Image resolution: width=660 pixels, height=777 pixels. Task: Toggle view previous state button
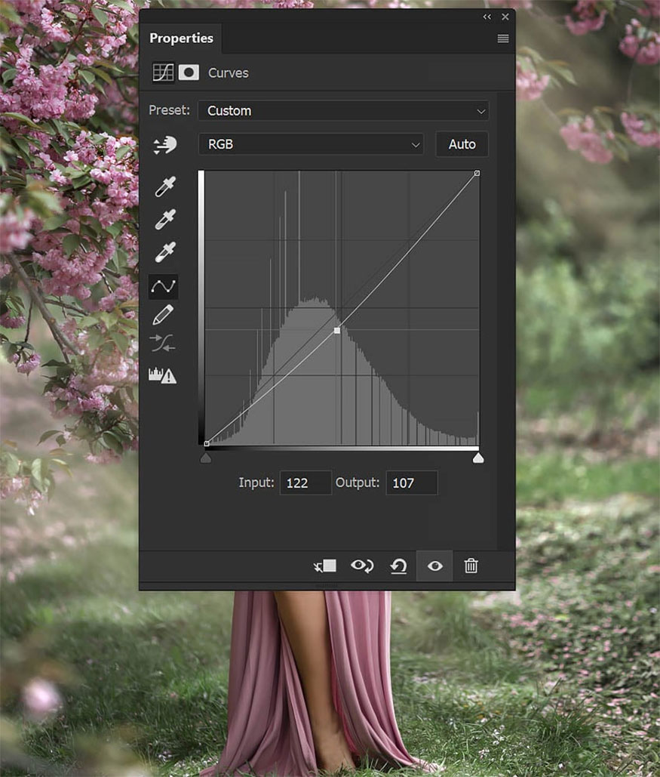[x=362, y=566]
